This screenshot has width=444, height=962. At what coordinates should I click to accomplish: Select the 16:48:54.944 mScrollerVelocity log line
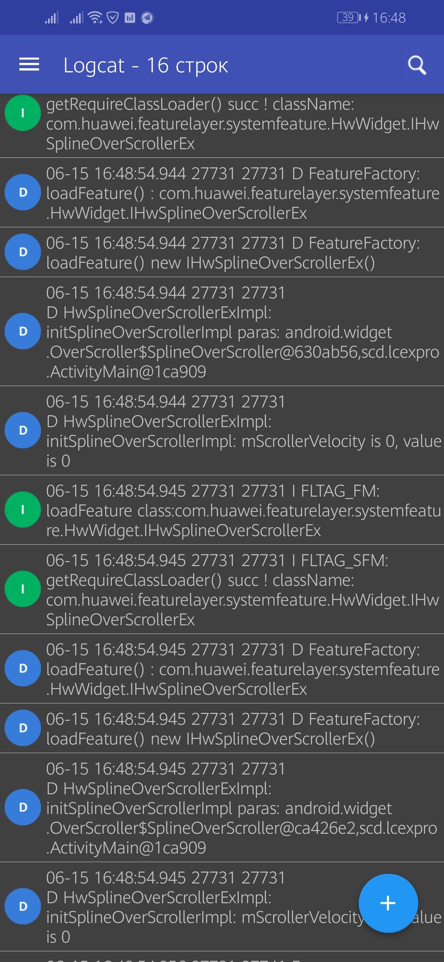click(x=222, y=430)
